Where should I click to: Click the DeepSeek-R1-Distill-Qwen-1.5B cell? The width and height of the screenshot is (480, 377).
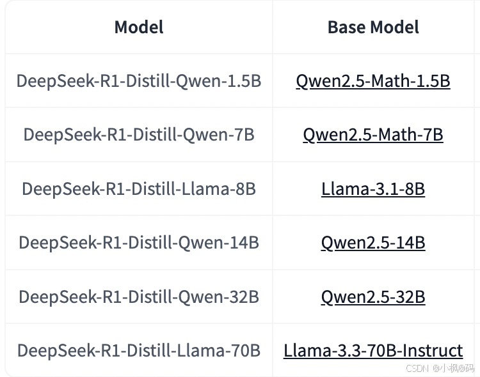(x=139, y=81)
